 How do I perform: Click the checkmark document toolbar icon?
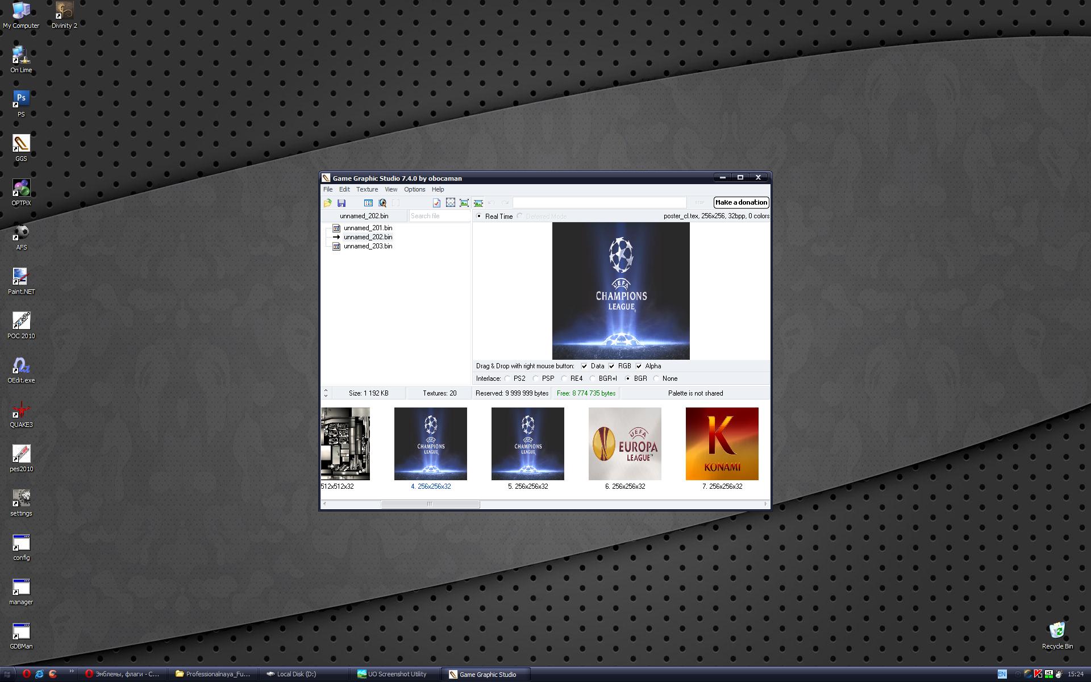click(x=436, y=203)
